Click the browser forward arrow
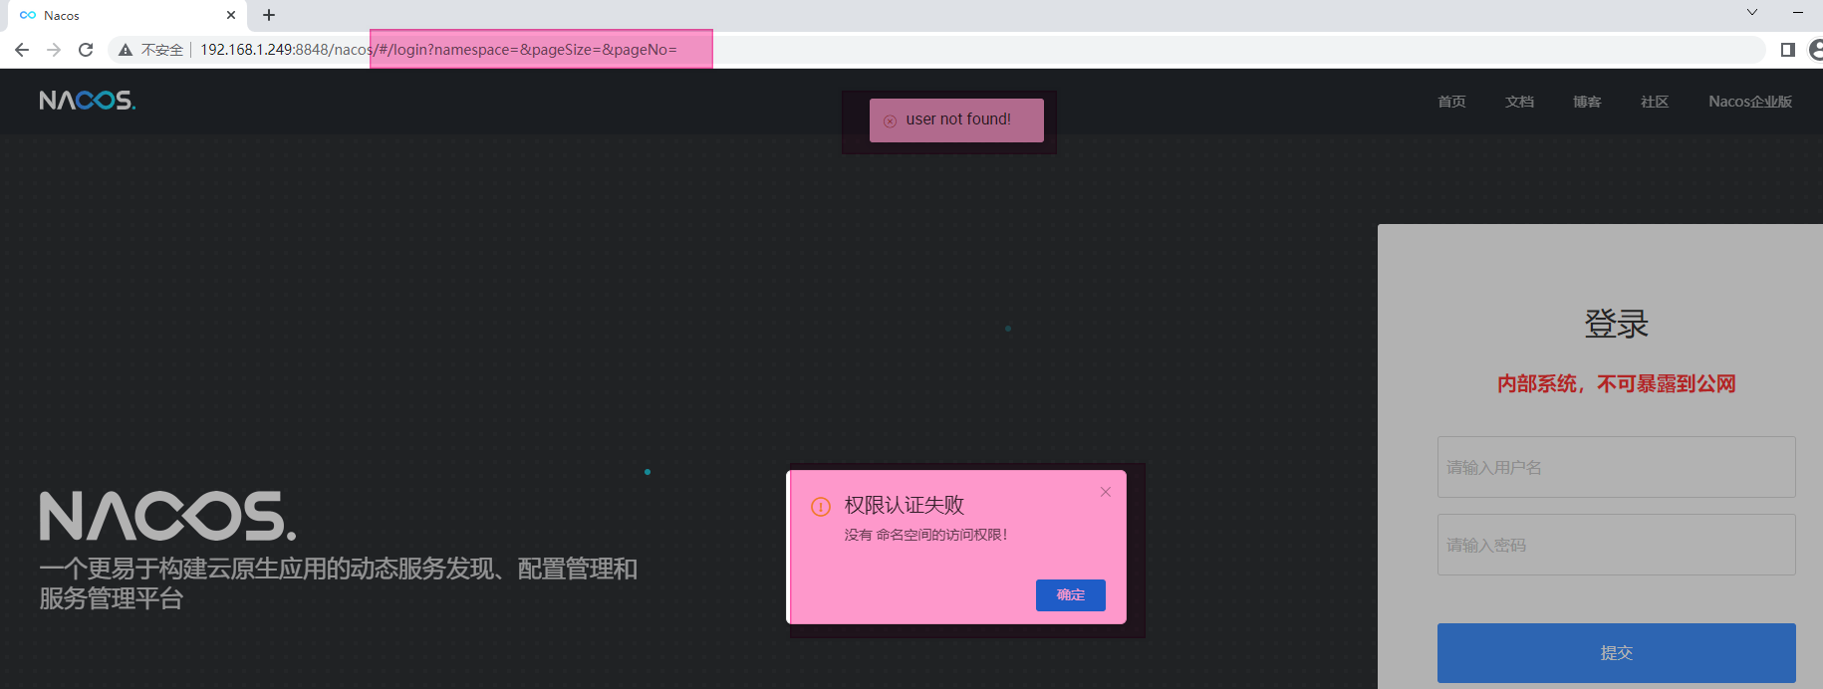1823x689 pixels. tap(54, 50)
